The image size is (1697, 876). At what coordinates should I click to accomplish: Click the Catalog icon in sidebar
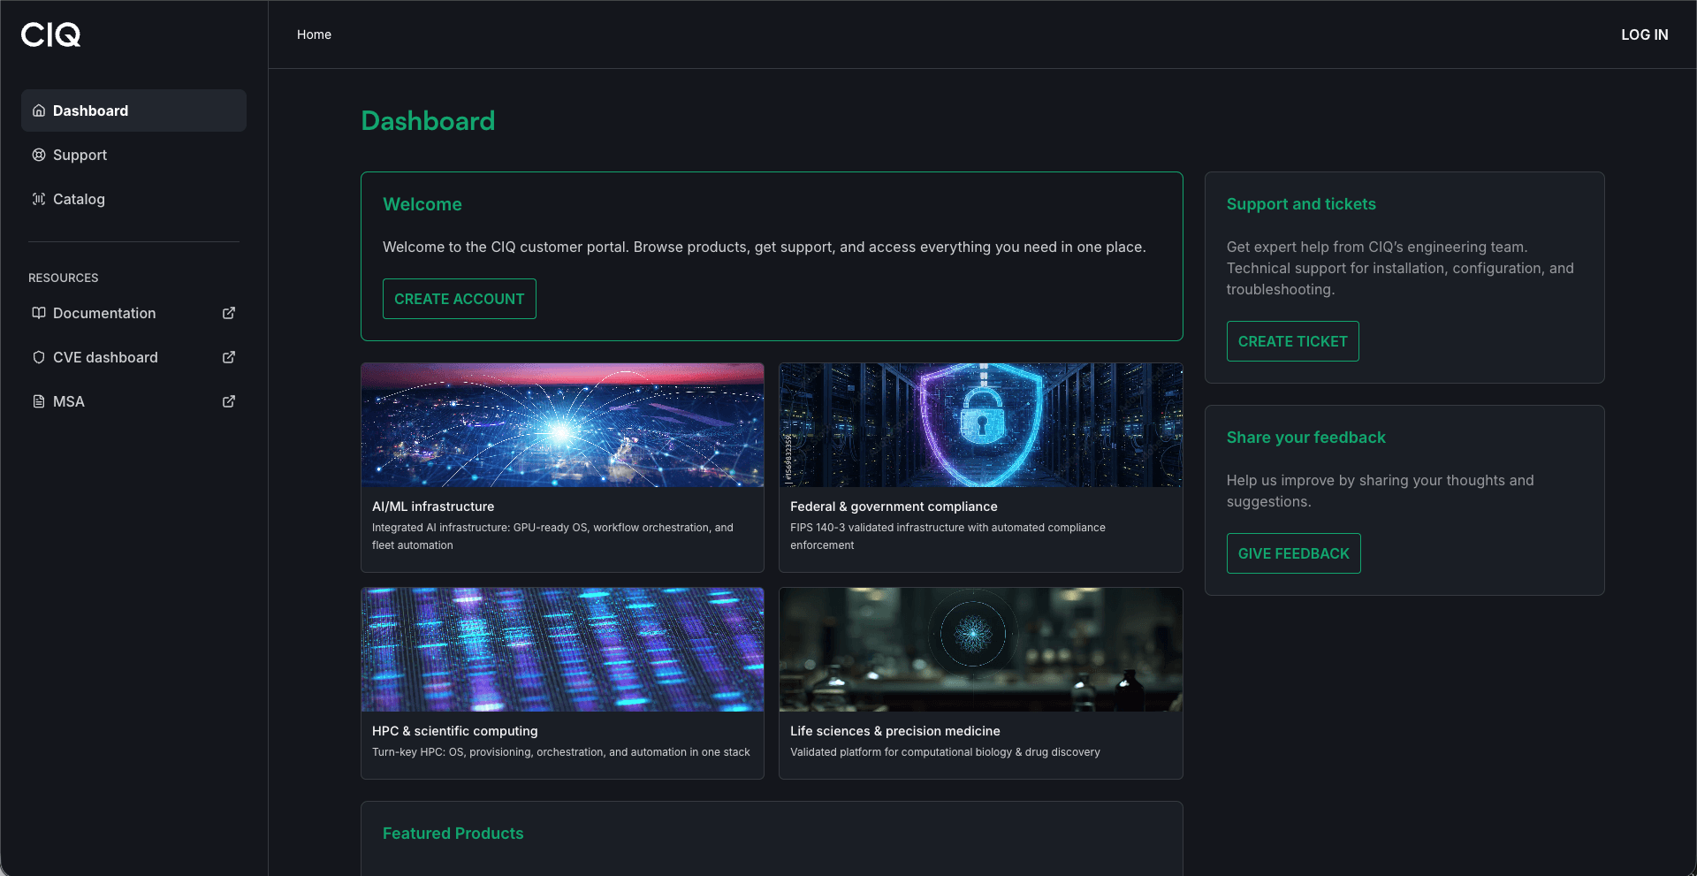(39, 199)
